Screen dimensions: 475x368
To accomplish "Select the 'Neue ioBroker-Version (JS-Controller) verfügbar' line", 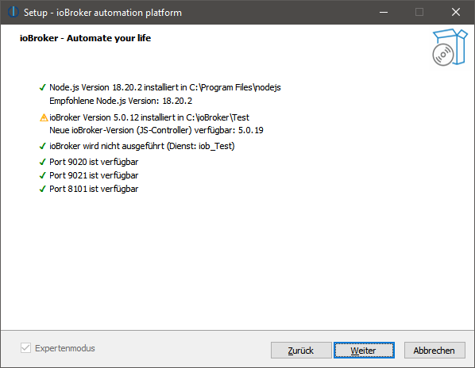I will click(x=156, y=130).
